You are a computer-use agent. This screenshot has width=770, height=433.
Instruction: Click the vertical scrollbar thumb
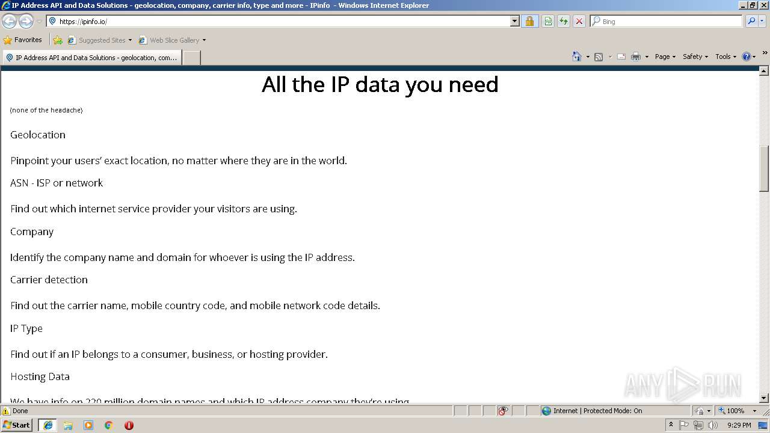pos(764,168)
